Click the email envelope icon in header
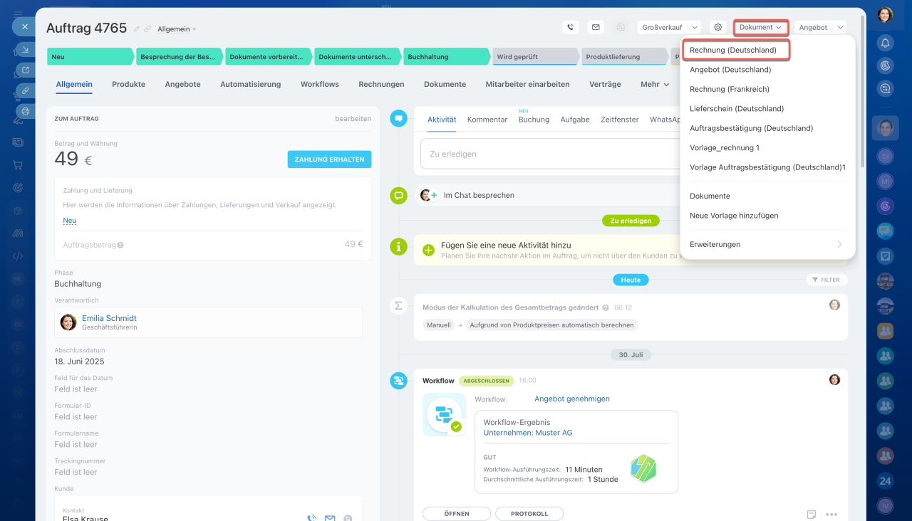Viewport: 912px width, 521px height. pyautogui.click(x=596, y=27)
